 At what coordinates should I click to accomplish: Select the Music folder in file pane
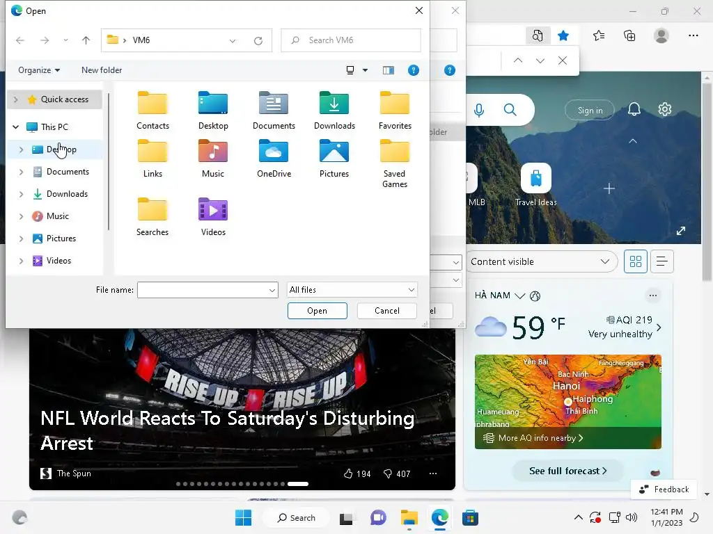(x=213, y=159)
